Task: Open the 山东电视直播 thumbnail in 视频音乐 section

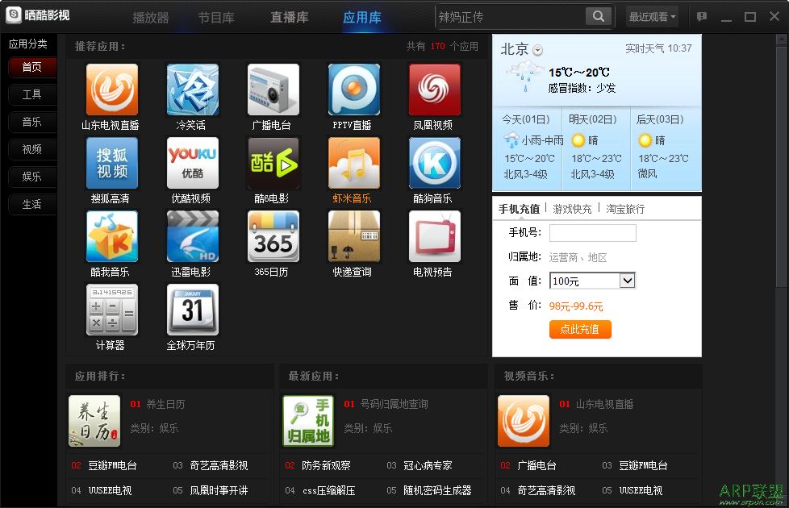Action: pyautogui.click(x=524, y=421)
